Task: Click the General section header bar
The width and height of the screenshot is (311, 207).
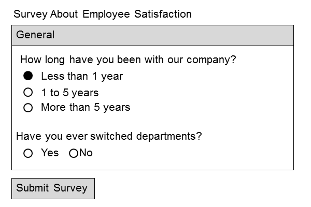Action: point(152,35)
